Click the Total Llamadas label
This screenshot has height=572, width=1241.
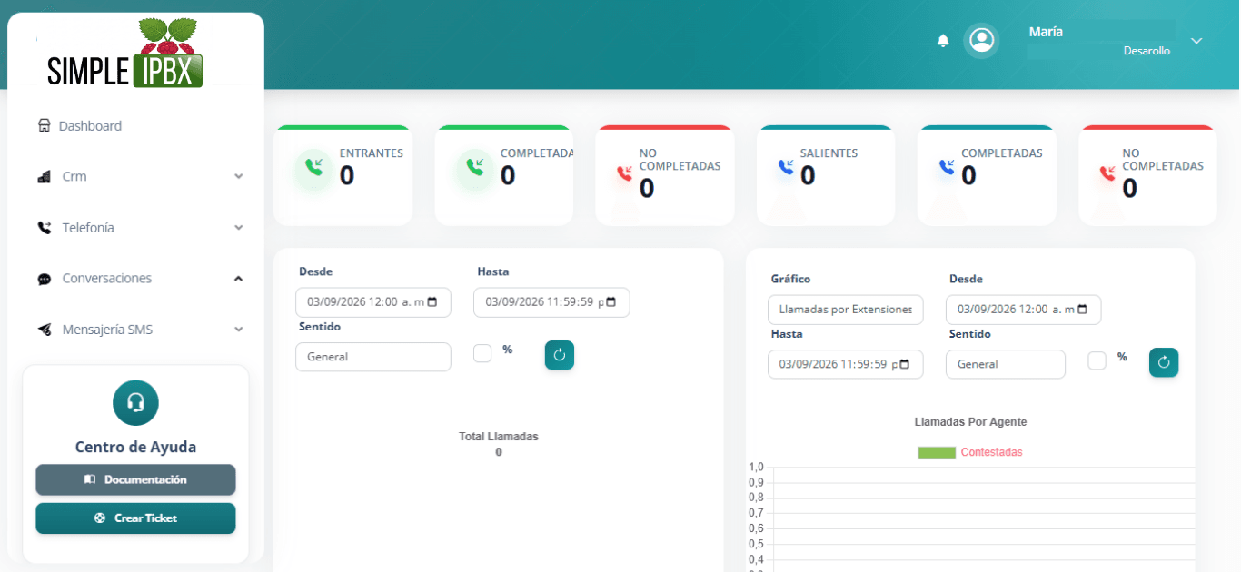[499, 437]
